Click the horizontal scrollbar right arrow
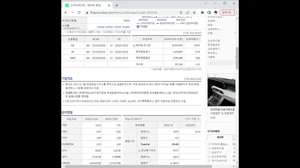Screen dimensions: 300x168 pos(234,166)
